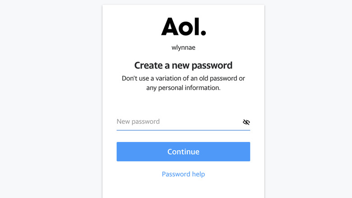Screen dimensions: 352x198
Task: Open the Password help link
Action: (183, 174)
